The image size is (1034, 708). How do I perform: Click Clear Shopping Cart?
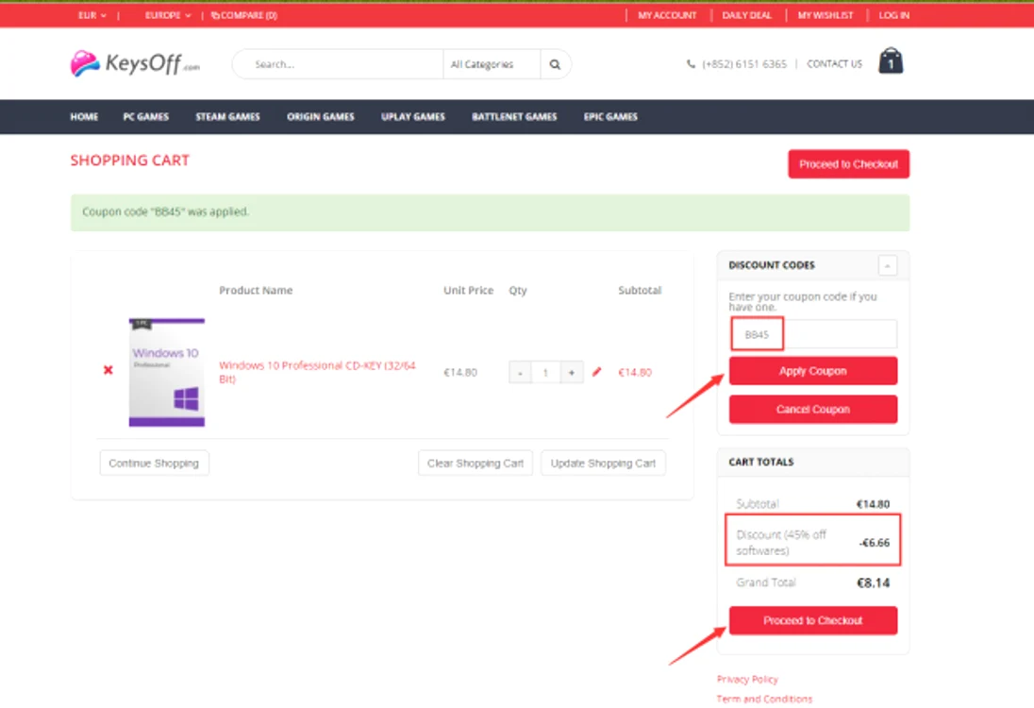point(475,464)
